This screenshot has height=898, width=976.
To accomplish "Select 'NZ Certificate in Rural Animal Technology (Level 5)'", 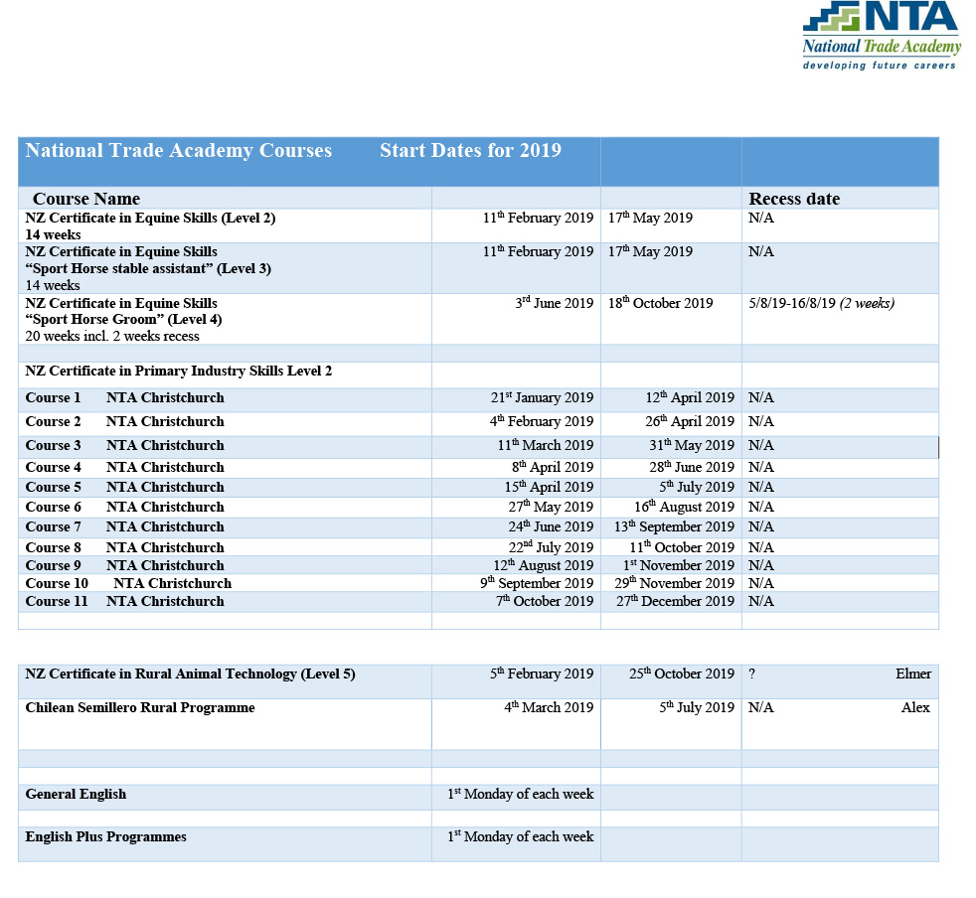I will coord(191,673).
